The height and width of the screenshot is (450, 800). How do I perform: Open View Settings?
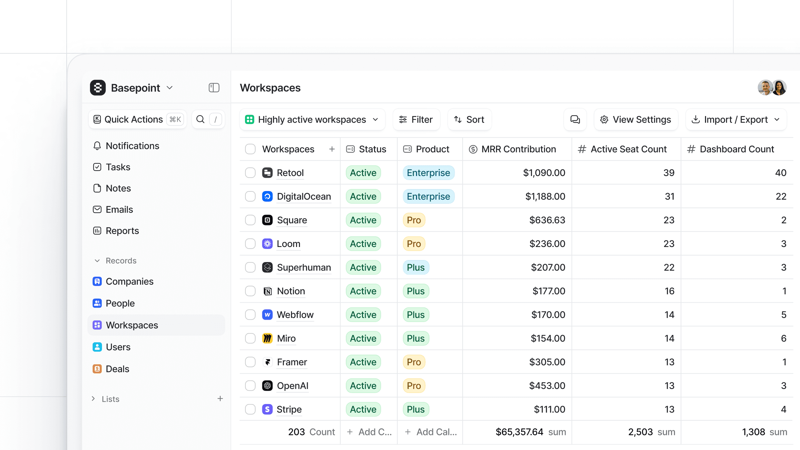[x=636, y=119]
